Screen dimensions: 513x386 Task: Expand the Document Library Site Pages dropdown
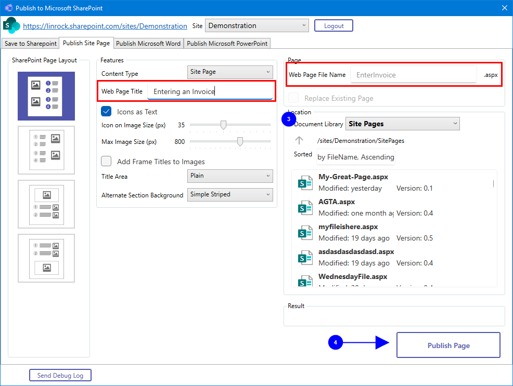click(x=402, y=124)
